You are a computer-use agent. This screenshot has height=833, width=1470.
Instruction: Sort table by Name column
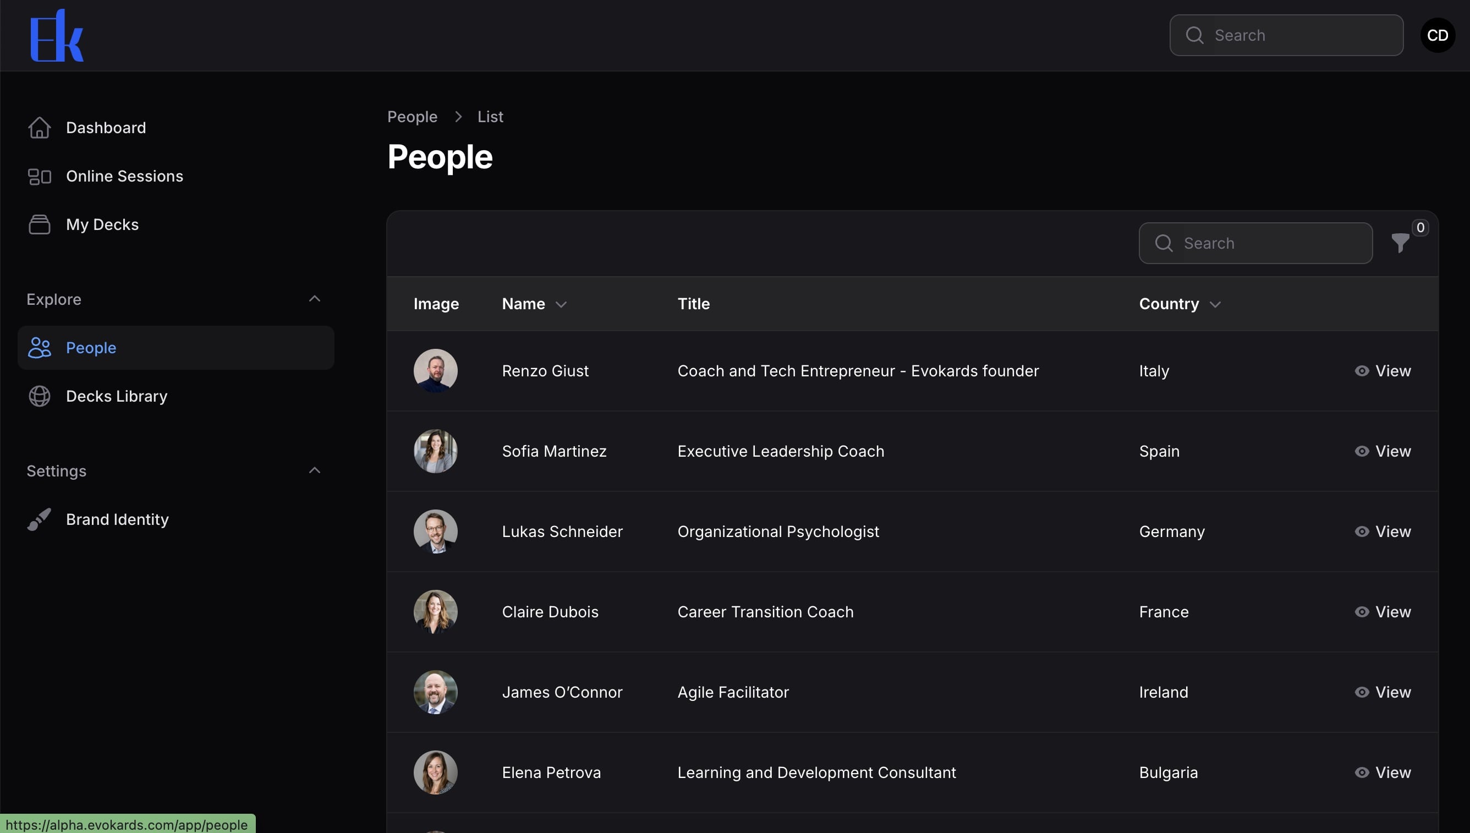click(534, 304)
